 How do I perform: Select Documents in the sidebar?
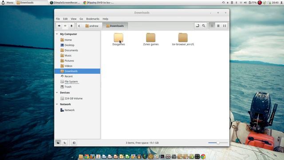coord(77,50)
